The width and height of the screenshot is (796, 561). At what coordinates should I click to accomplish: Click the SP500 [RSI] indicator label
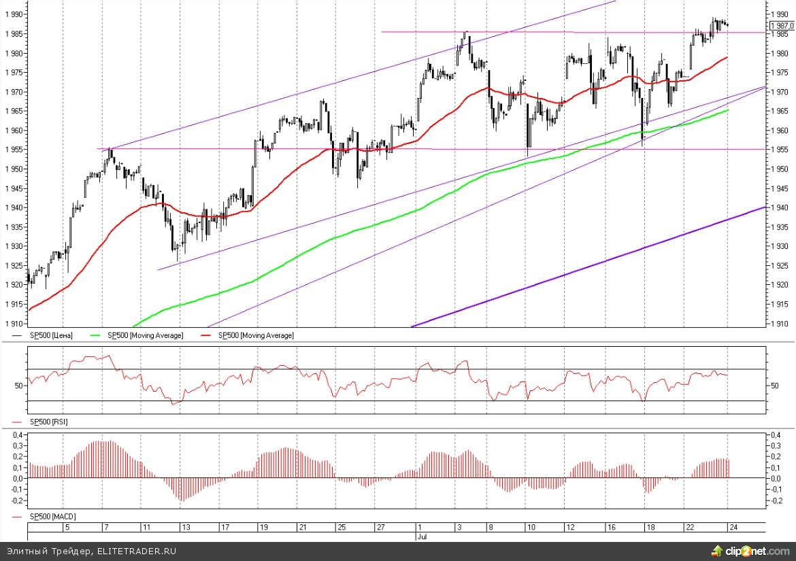(x=48, y=422)
